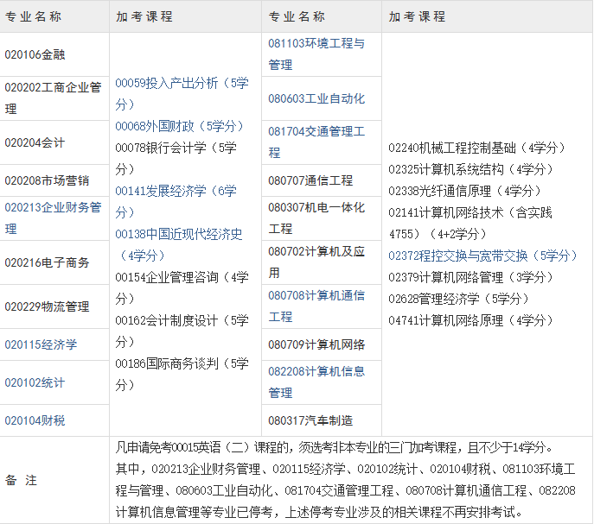Click the 080709计算机网络 cell
This screenshot has width=594, height=524.
point(316,344)
